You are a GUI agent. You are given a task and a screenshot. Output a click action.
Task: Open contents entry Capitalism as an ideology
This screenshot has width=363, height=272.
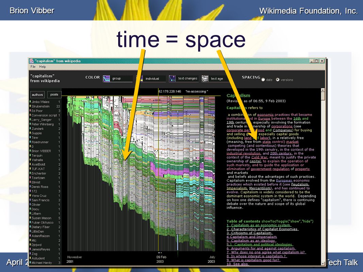click(x=251, y=241)
